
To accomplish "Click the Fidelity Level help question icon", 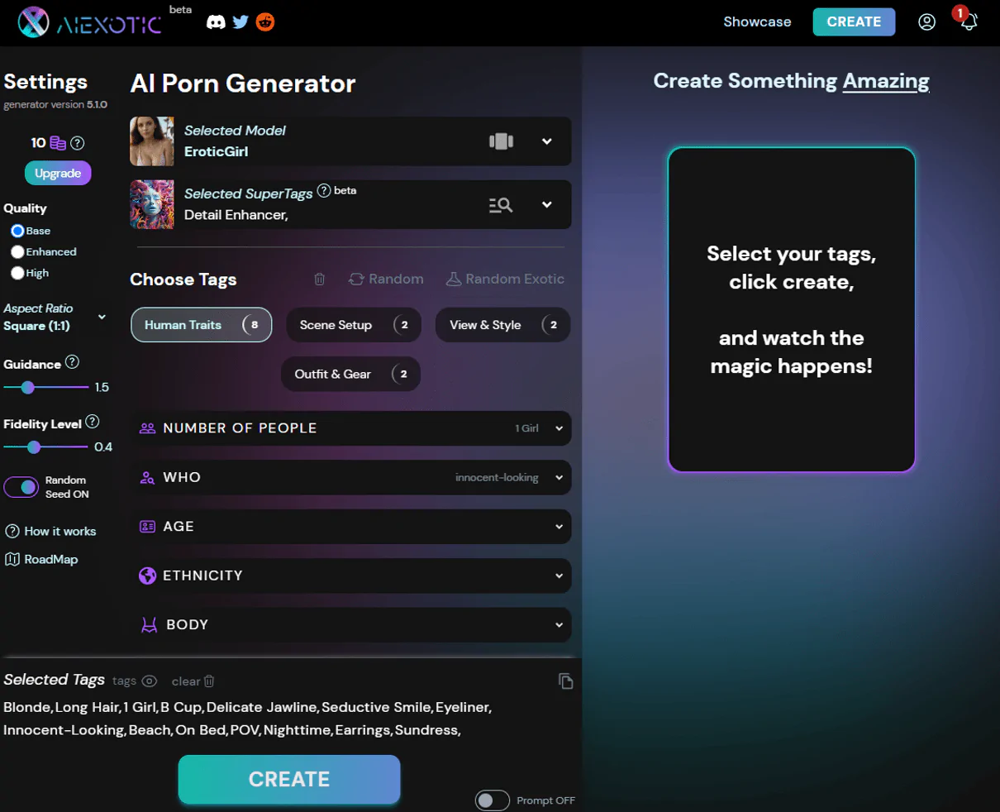I will 93,422.
